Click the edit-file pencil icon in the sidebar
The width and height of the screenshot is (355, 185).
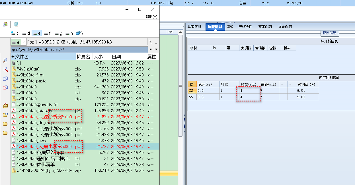pyautogui.click(x=5, y=69)
